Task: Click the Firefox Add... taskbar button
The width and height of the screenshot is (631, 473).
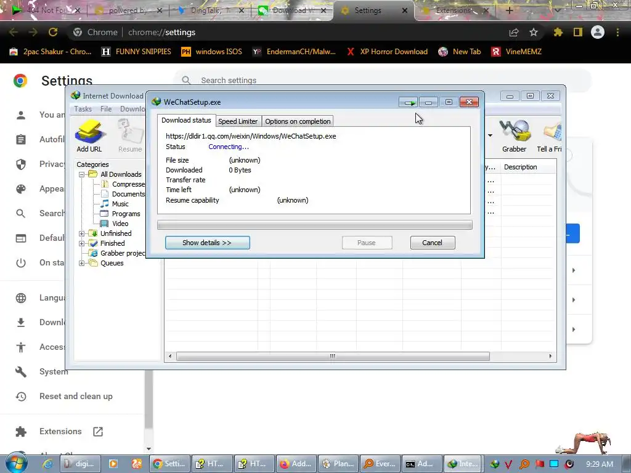Action: click(295, 464)
